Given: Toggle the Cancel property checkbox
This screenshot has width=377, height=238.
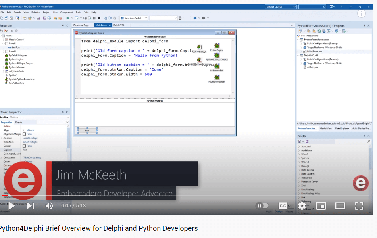Looking at the screenshot, I should point(24,146).
